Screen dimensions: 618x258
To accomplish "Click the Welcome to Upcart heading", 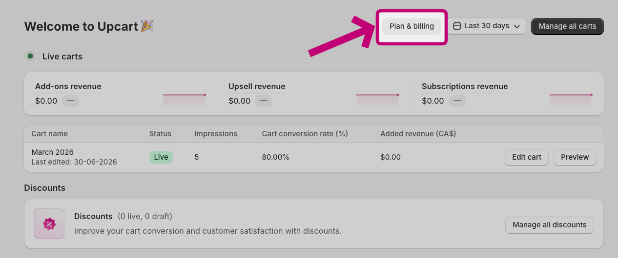I will point(81,26).
